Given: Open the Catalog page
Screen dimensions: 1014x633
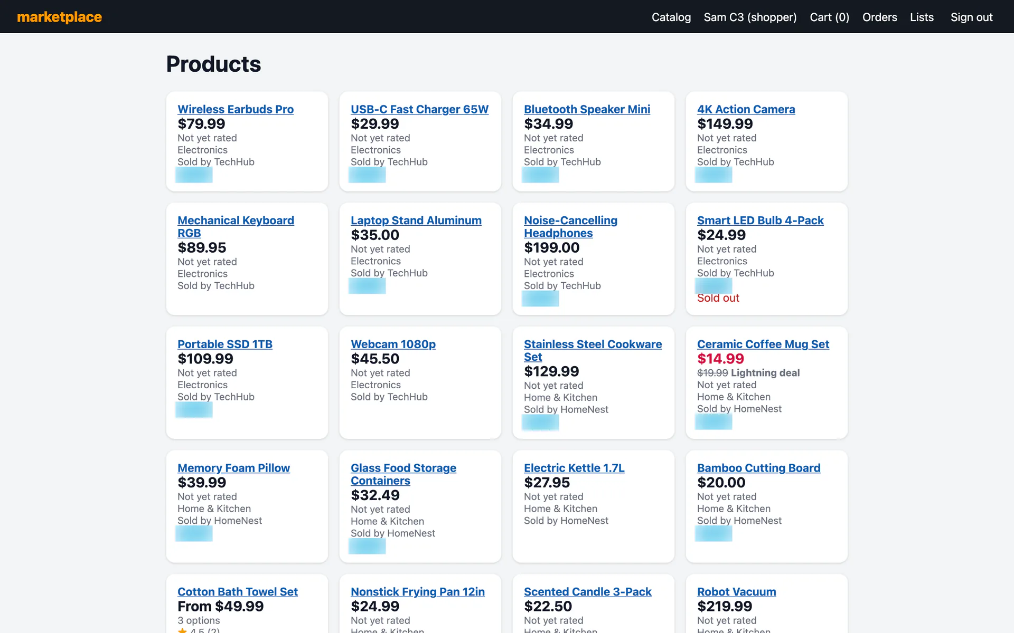Looking at the screenshot, I should pyautogui.click(x=671, y=17).
